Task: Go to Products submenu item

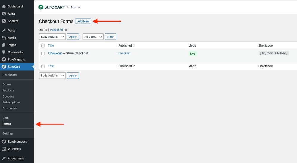Action: click(8, 90)
